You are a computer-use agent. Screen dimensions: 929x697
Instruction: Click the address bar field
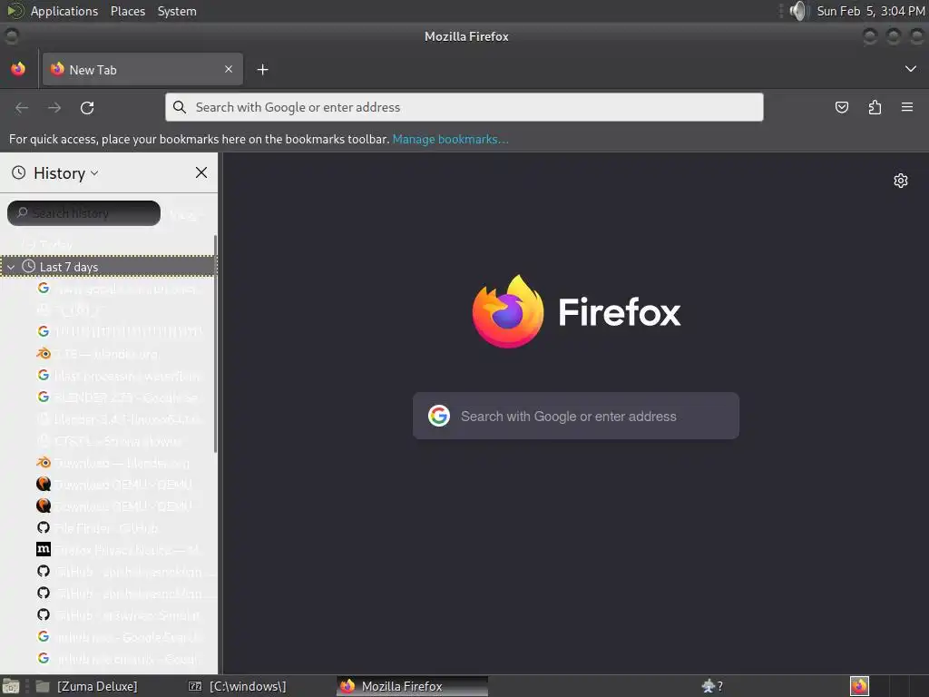[464, 107]
